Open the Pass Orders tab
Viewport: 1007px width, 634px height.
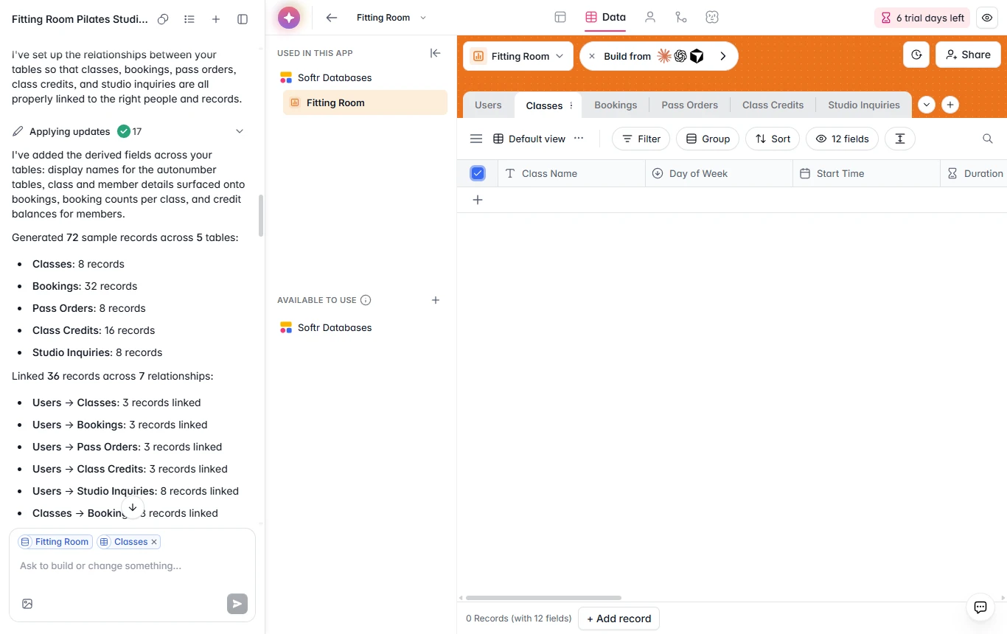(x=690, y=105)
